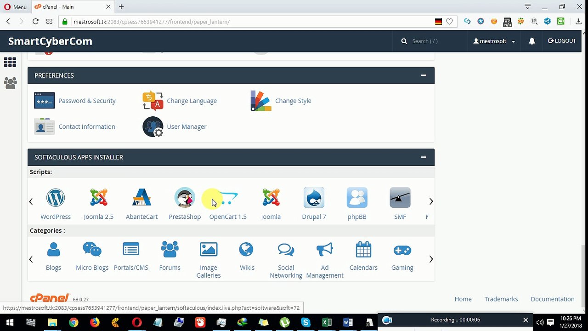
Task: Click the cPanel home grid icon
Action: click(x=10, y=62)
